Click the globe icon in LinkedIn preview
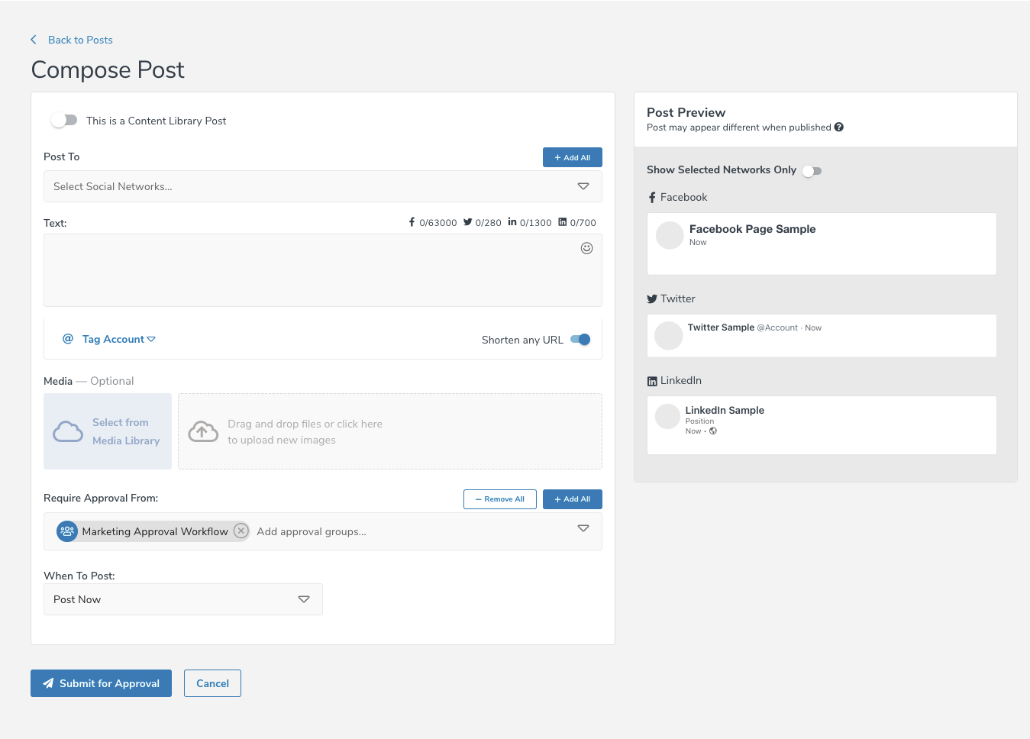 [x=713, y=431]
